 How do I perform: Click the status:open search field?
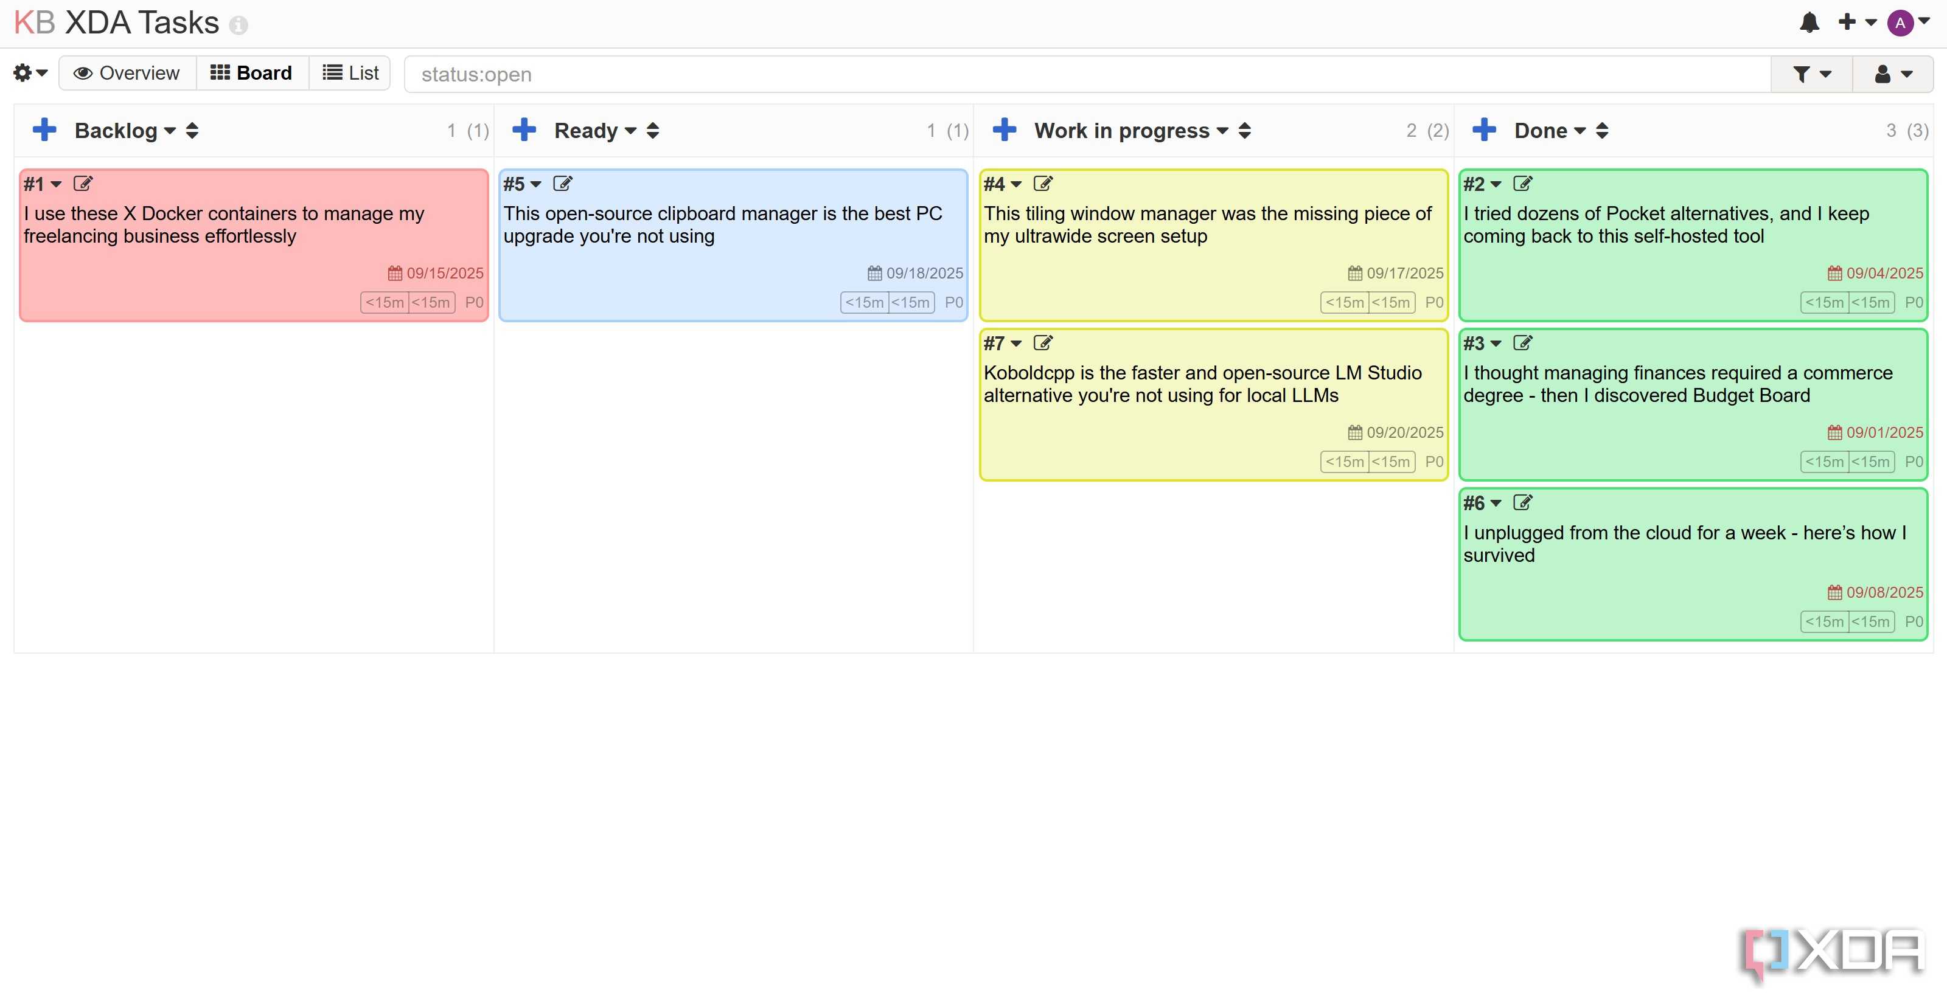(1087, 74)
